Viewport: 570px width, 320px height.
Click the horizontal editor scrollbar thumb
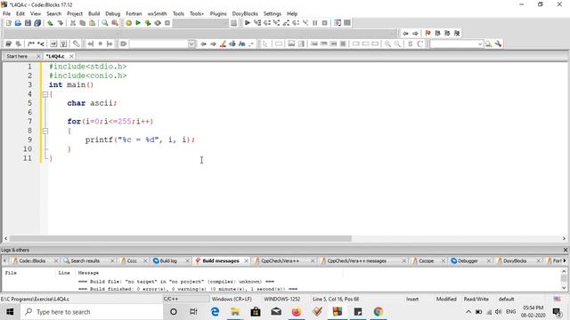click(x=181, y=239)
